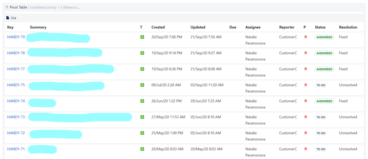Click TO DO status badge for HANDY-75
368x159 pixels.
point(321,85)
